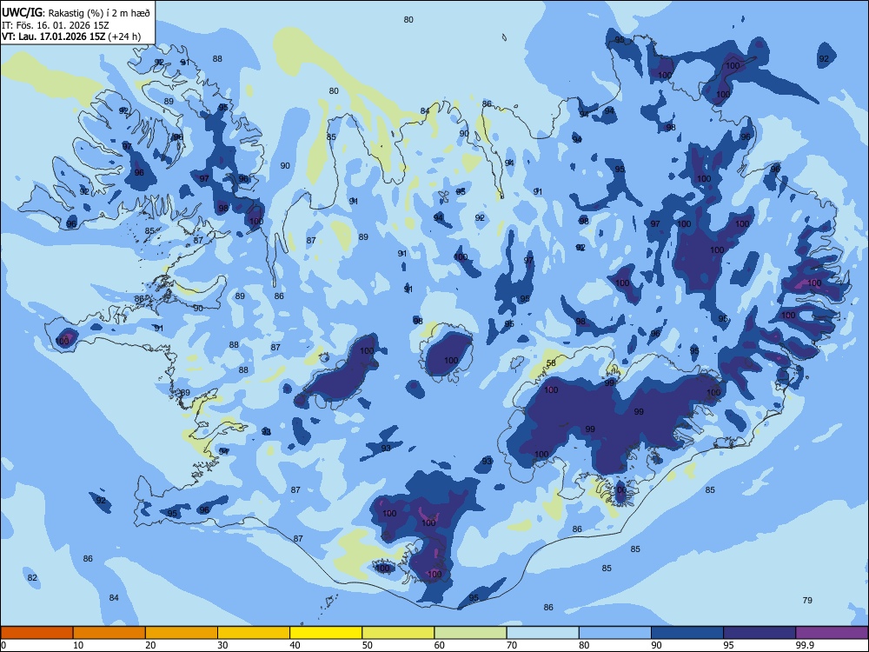Click the purple above-99.9 legend swatch

click(832, 633)
